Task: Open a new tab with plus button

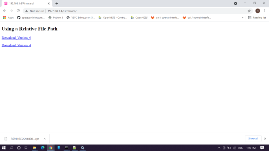Action: pos(57,3)
